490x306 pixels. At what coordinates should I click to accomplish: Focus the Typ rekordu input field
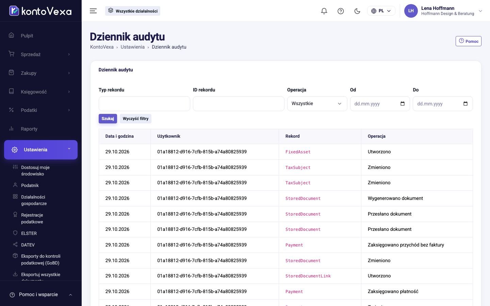(144, 104)
